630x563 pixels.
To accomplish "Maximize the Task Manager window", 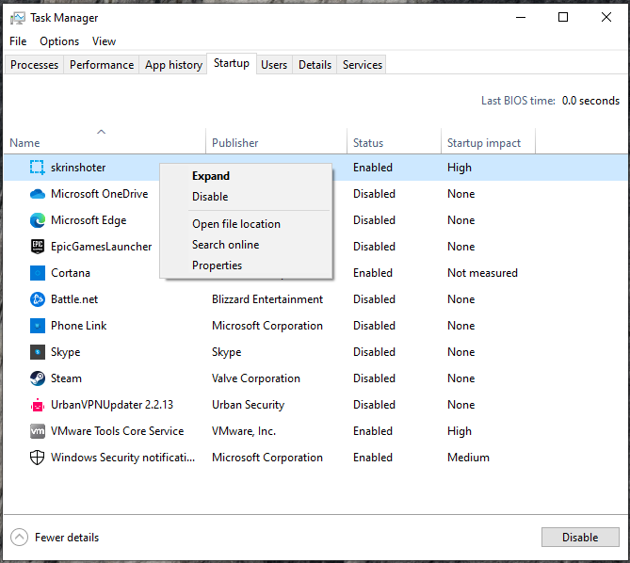I will point(563,17).
